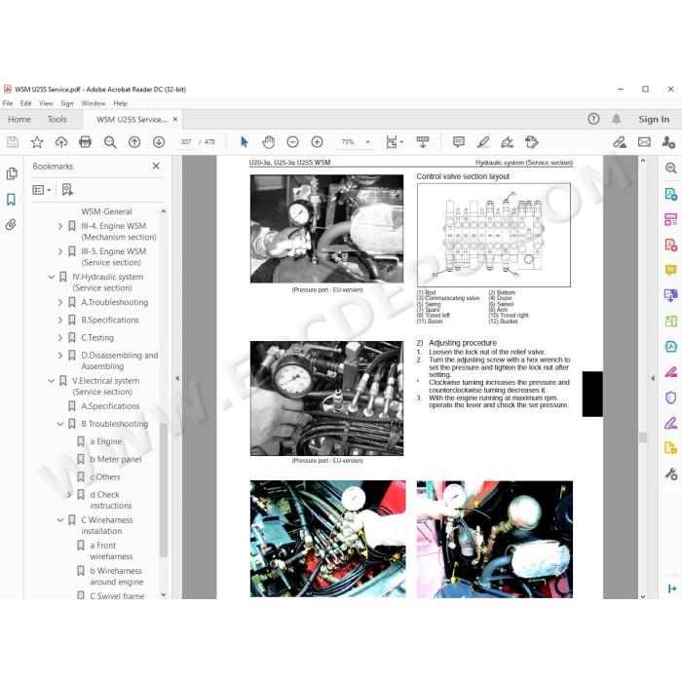Print the document
Image resolution: width=682 pixels, height=682 pixels.
click(86, 142)
